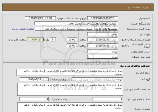Click the شماره نیاز label
Viewport: 158px width, 112px height.
point(145,18)
